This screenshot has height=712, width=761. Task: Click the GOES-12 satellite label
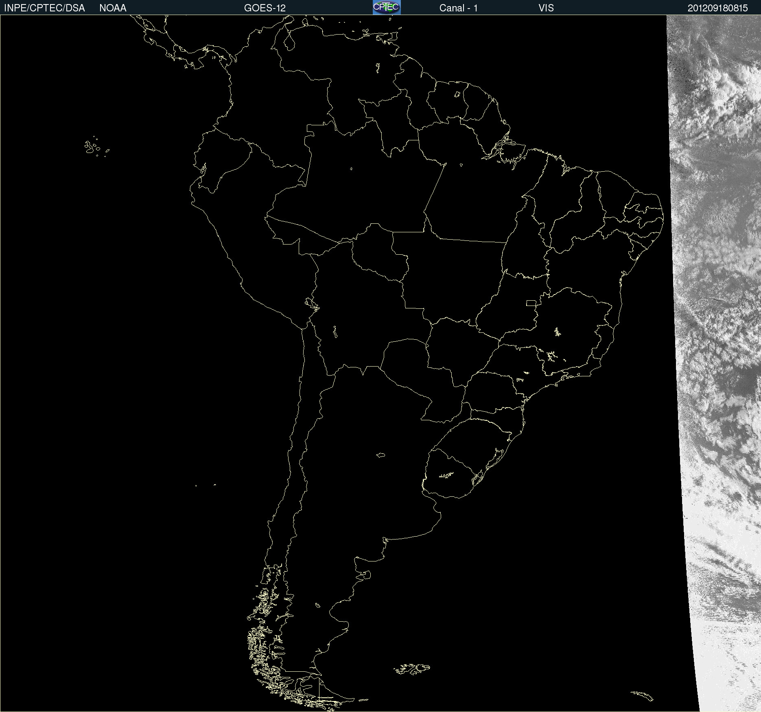click(x=265, y=8)
